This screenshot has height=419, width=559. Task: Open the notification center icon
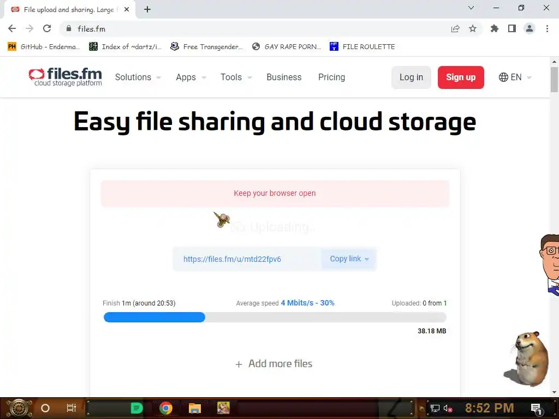click(x=536, y=409)
